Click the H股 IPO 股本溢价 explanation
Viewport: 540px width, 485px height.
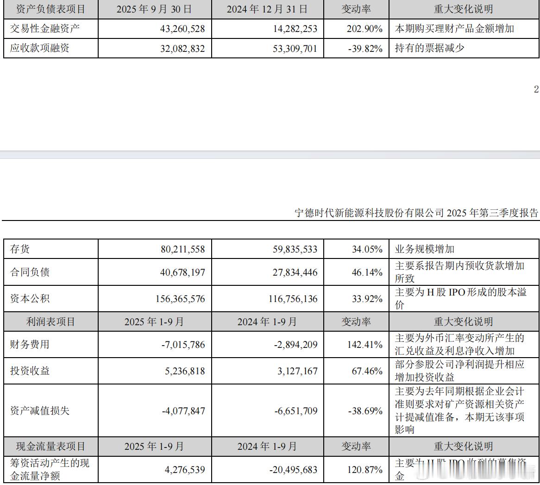(x=461, y=299)
